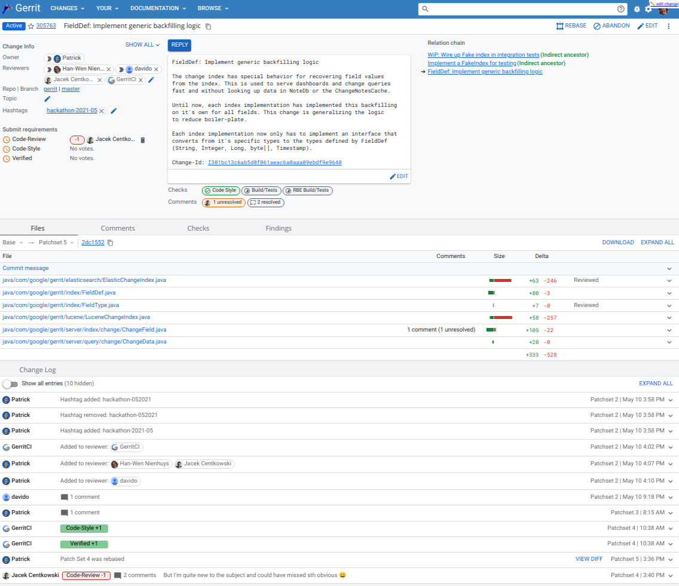Open the Patchset 5 dropdown
The image size is (679, 586).
click(57, 243)
